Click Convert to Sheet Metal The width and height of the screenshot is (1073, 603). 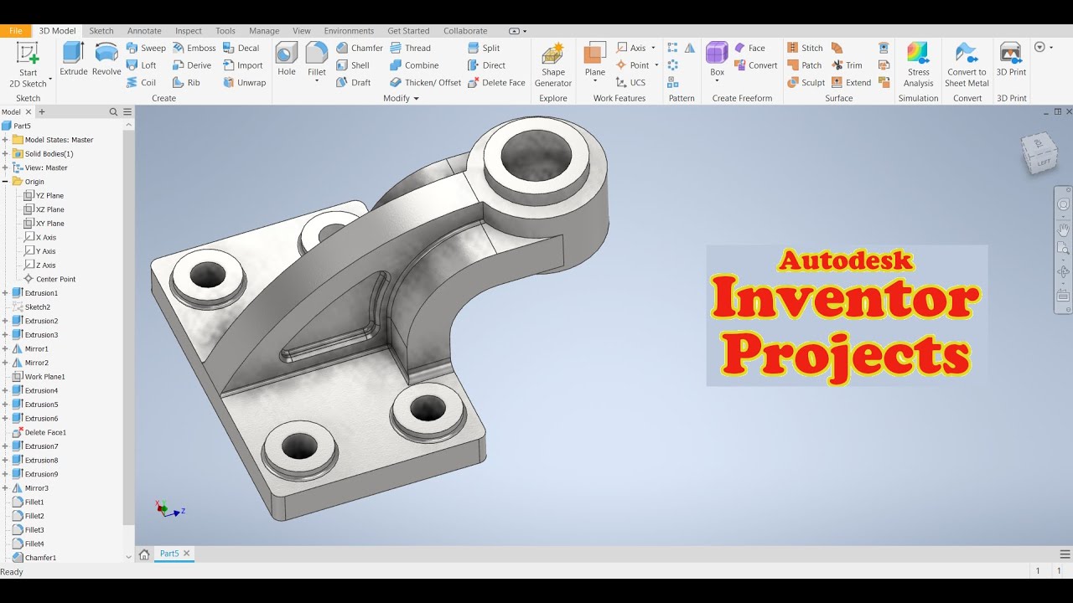click(967, 65)
